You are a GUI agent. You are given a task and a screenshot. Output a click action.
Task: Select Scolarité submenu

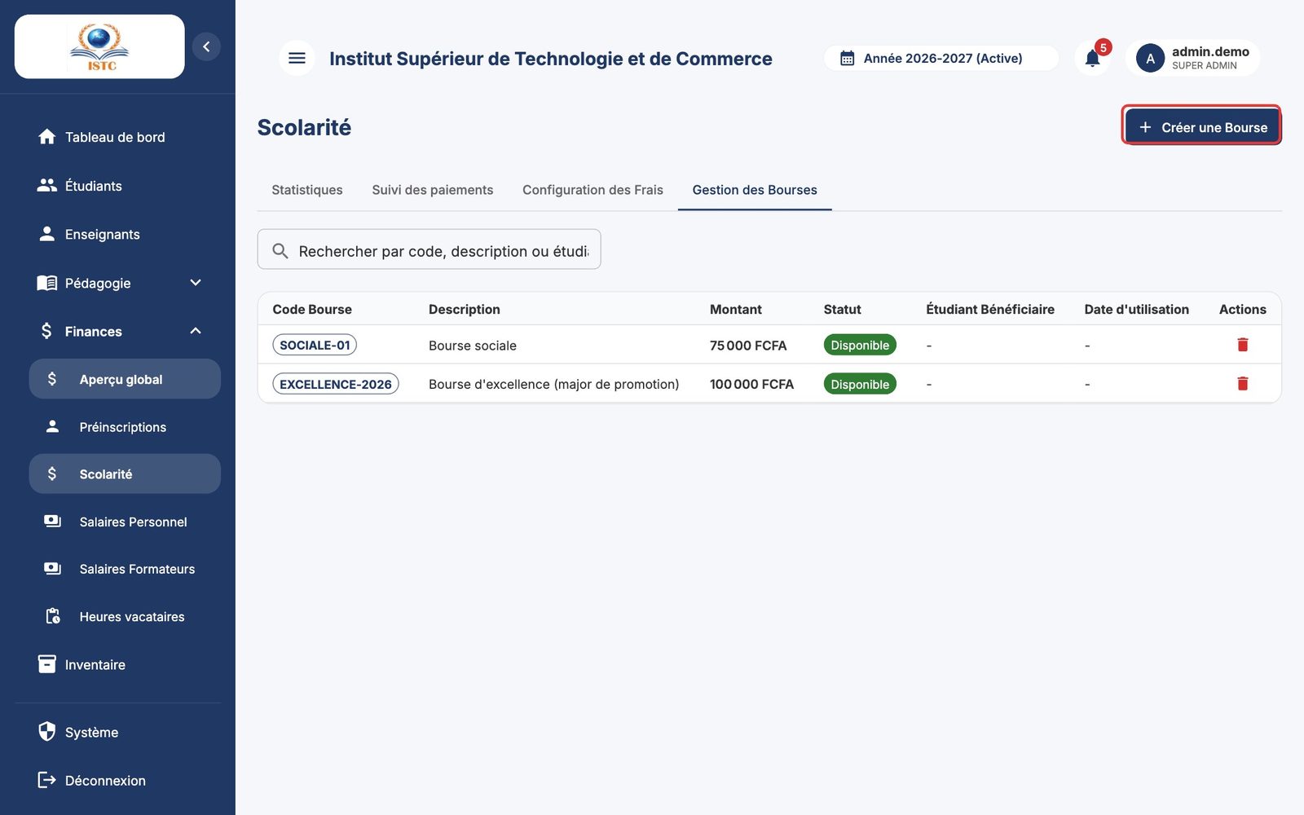(125, 474)
